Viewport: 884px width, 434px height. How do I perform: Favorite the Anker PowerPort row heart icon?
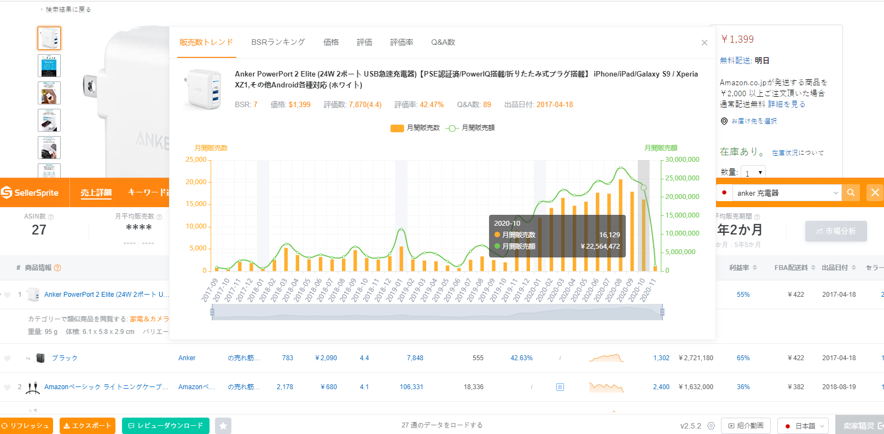(x=7, y=295)
